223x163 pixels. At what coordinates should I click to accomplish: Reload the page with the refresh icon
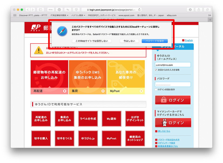tap(139, 10)
